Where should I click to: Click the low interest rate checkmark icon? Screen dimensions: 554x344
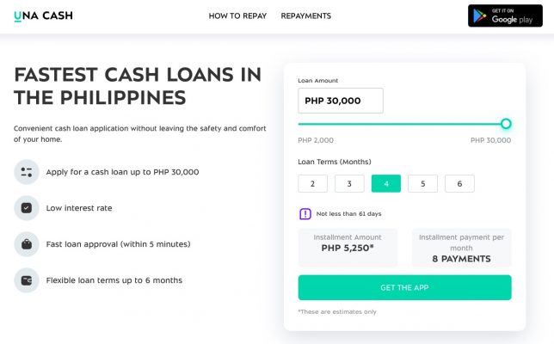tap(27, 208)
